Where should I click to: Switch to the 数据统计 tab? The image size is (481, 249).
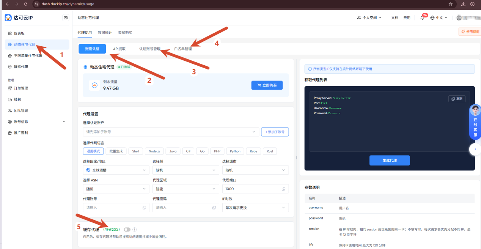point(105,33)
